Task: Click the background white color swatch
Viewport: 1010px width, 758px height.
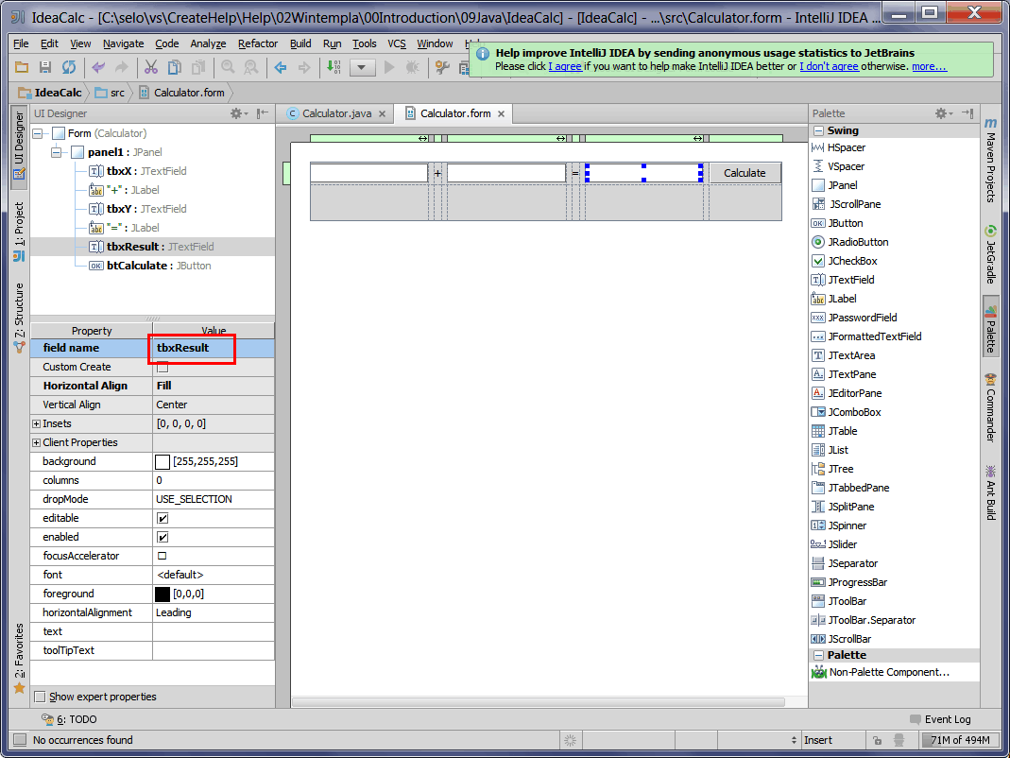Action: point(163,462)
